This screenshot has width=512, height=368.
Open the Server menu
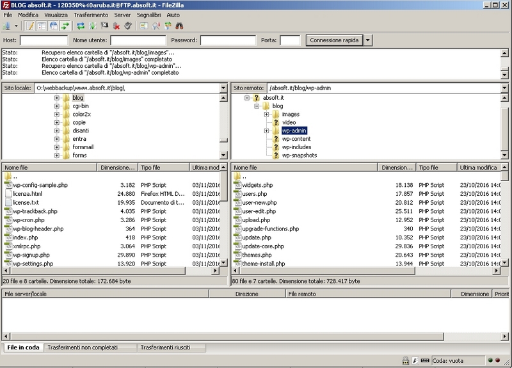[122, 15]
